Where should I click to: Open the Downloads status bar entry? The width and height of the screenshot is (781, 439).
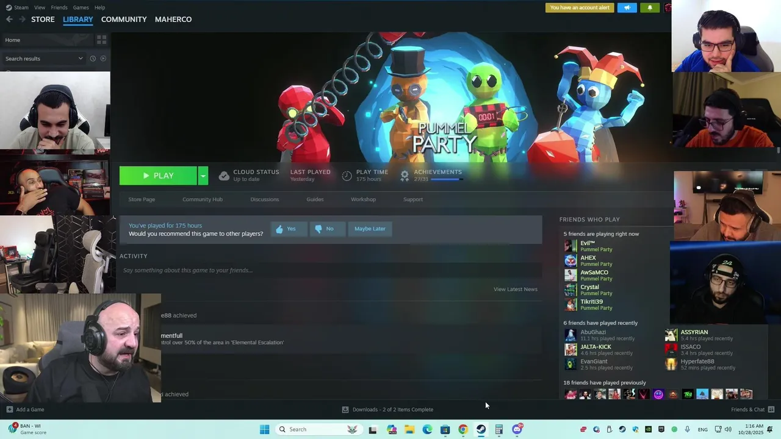[x=387, y=410]
